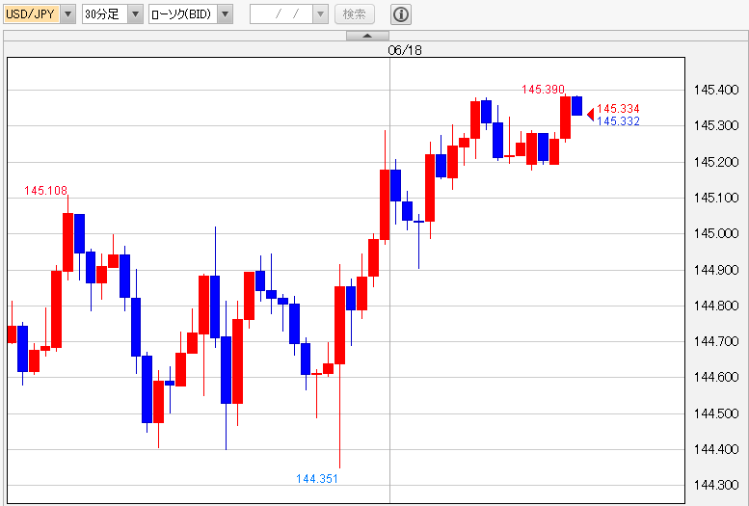
Task: Open the chart information icon
Action: pyautogui.click(x=401, y=14)
